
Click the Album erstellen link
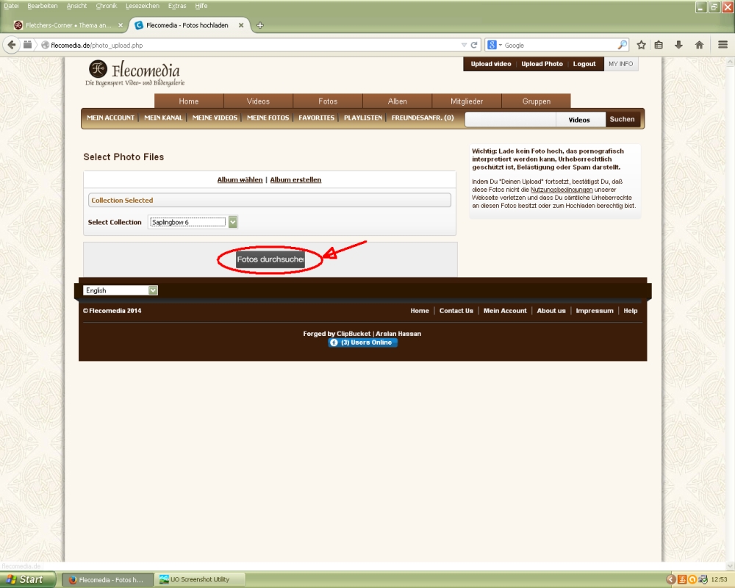coord(295,179)
